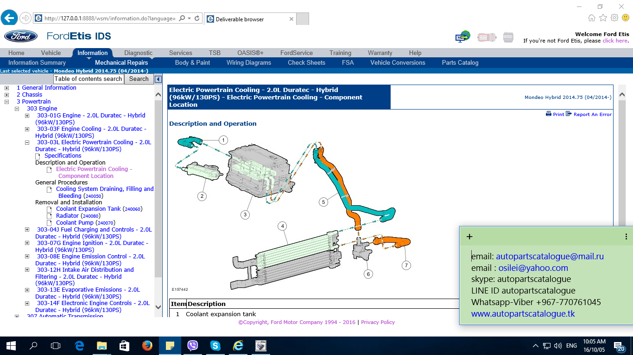Expand 303-01G Engine tree node
The width and height of the screenshot is (633, 355).
pyautogui.click(x=27, y=116)
